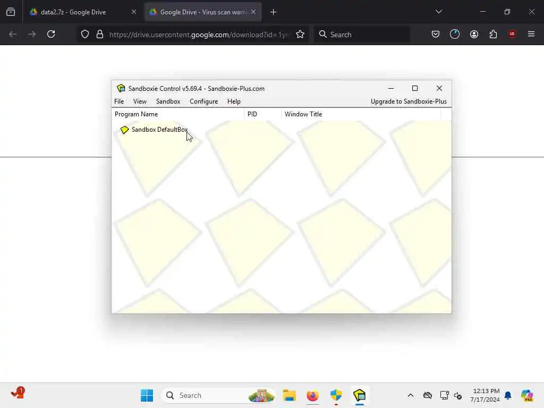Open the uBlock Origin extension icon
Image resolution: width=544 pixels, height=408 pixels.
512,34
